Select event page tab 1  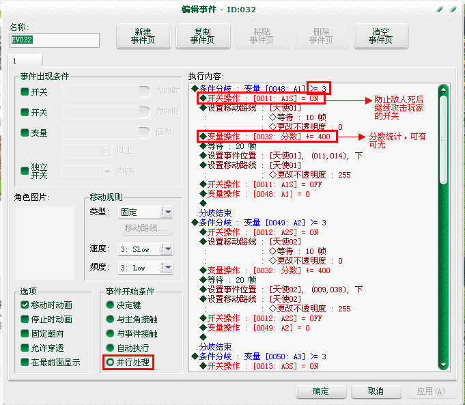pyautogui.click(x=25, y=61)
